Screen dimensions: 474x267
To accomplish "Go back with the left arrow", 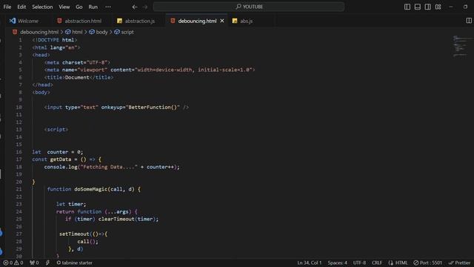I will click(x=135, y=7).
